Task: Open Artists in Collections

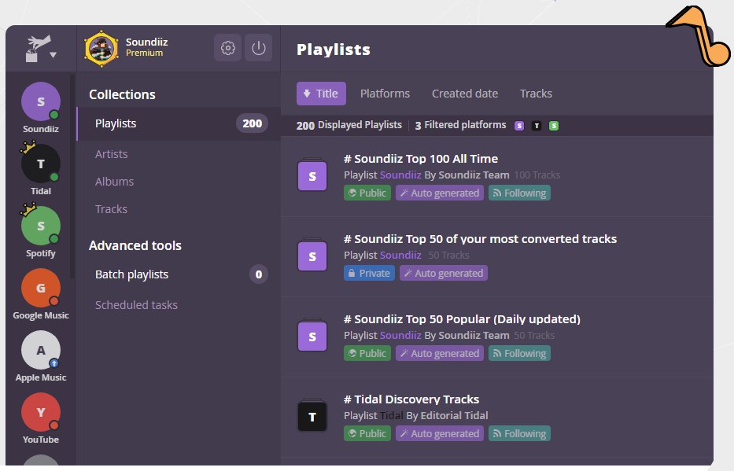Action: tap(112, 154)
